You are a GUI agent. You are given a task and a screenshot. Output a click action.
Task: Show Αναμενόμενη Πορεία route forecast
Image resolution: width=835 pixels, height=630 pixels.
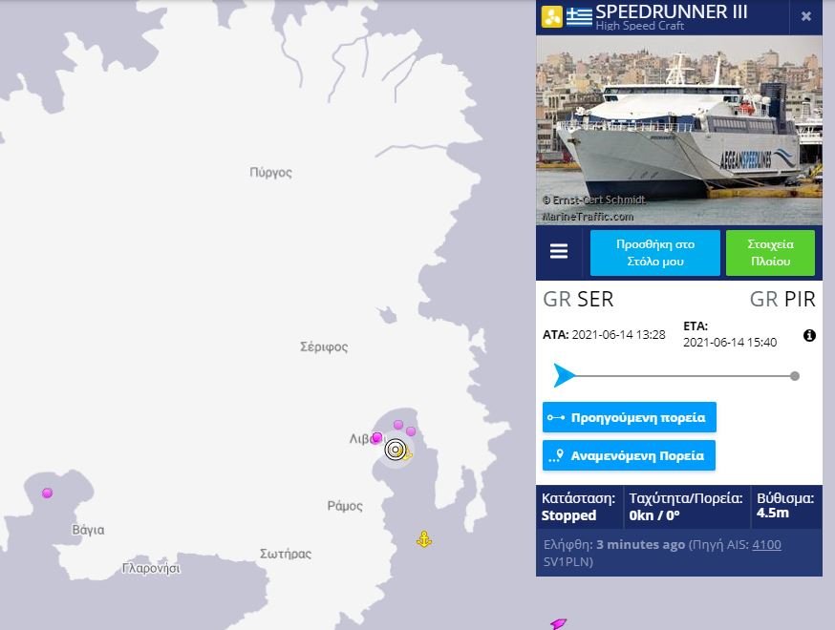tap(629, 455)
